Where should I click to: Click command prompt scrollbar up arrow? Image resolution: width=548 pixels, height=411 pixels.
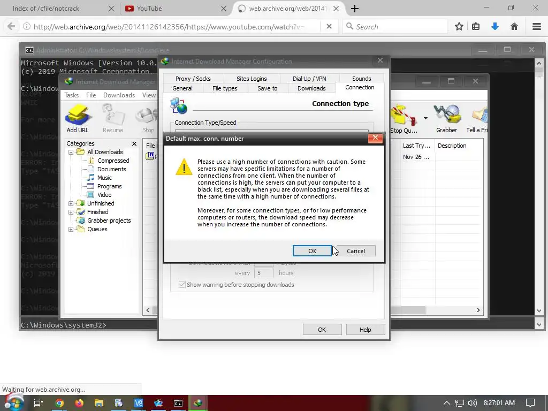pos(539,63)
